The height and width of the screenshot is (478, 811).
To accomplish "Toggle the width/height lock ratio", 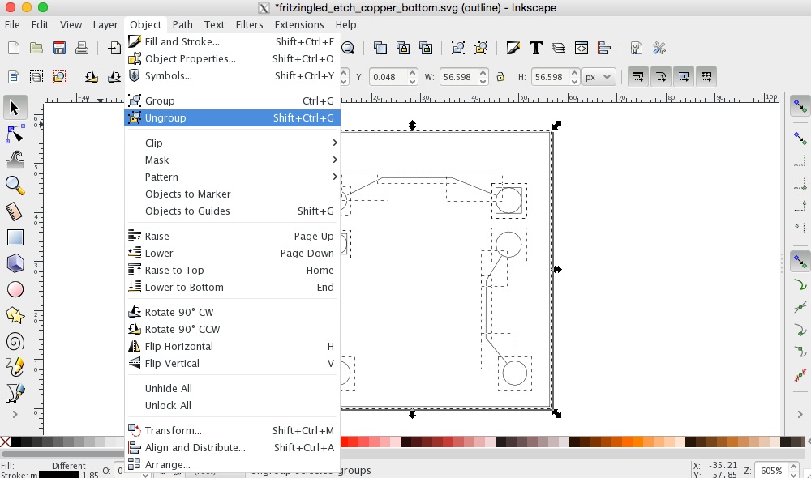I will click(x=500, y=77).
